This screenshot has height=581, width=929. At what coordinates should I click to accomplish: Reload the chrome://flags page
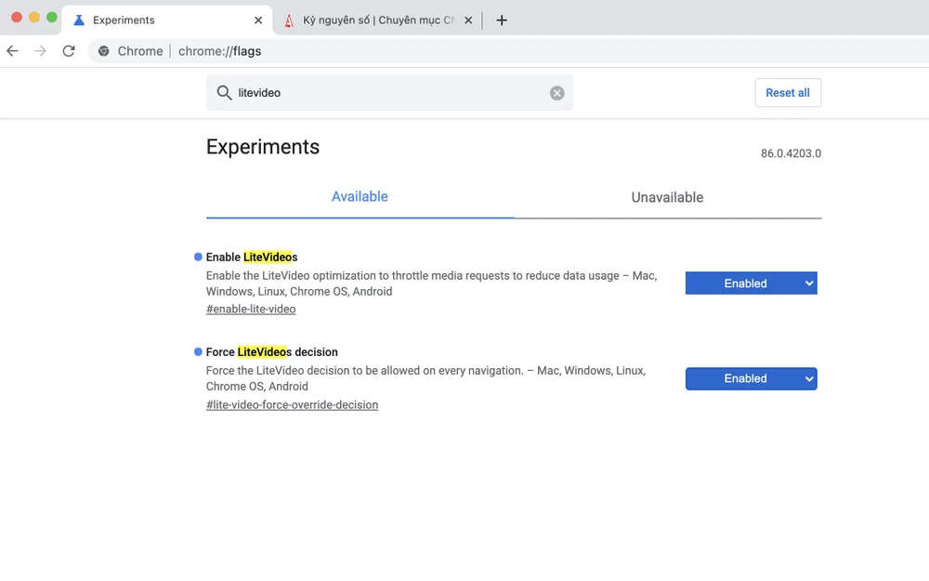69,51
